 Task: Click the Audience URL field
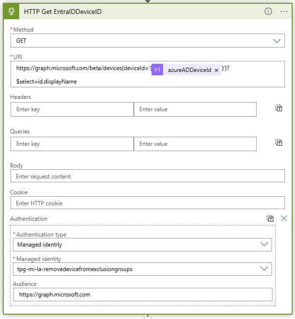[x=143, y=295]
